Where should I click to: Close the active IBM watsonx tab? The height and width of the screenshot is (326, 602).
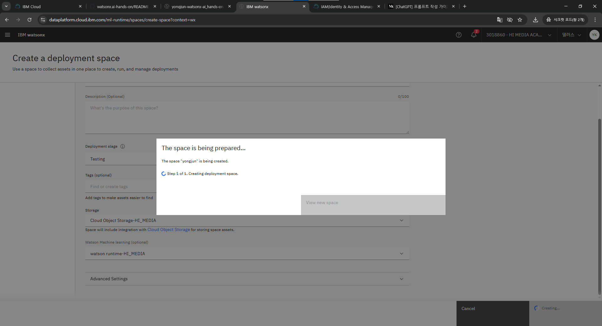304,6
